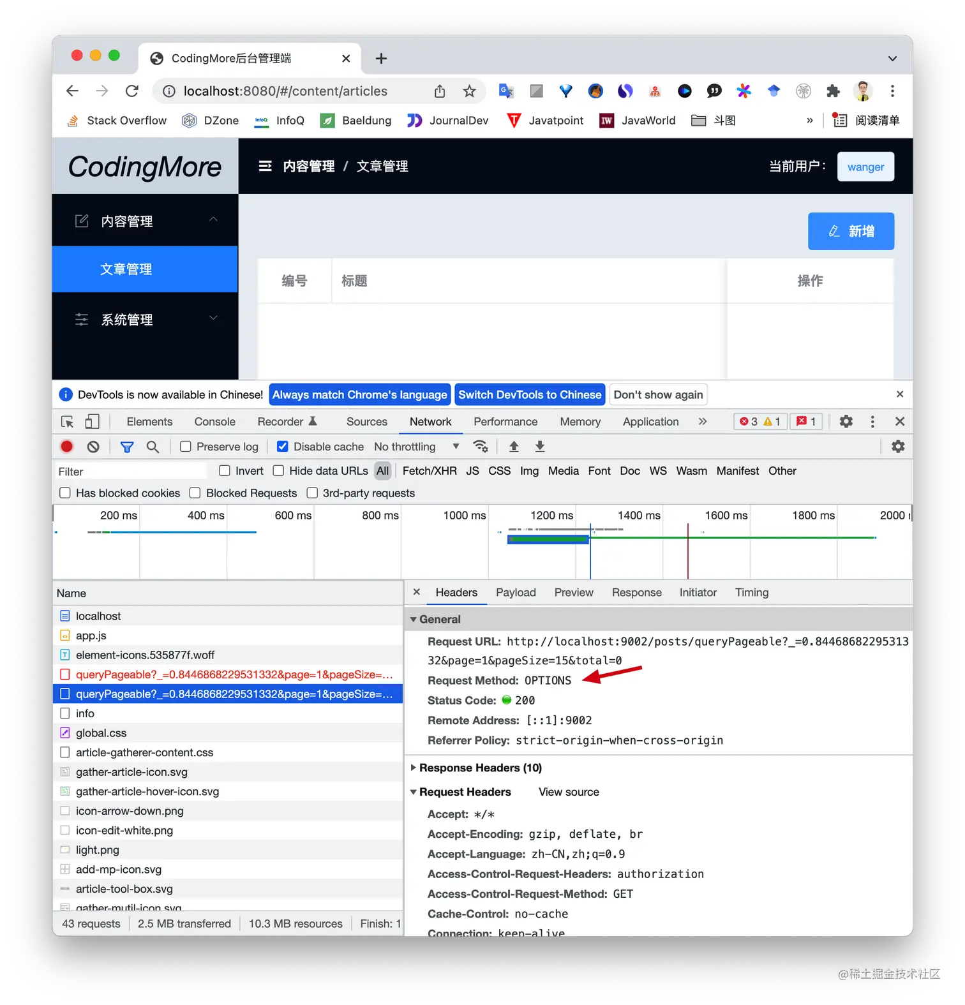Open the Sources panel tab

coord(367,422)
